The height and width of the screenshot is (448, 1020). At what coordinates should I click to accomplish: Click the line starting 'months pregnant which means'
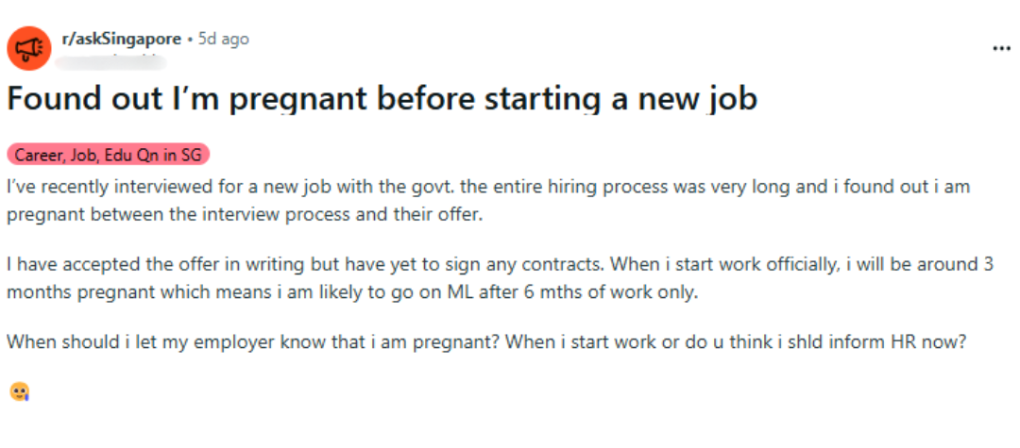[x=352, y=291]
